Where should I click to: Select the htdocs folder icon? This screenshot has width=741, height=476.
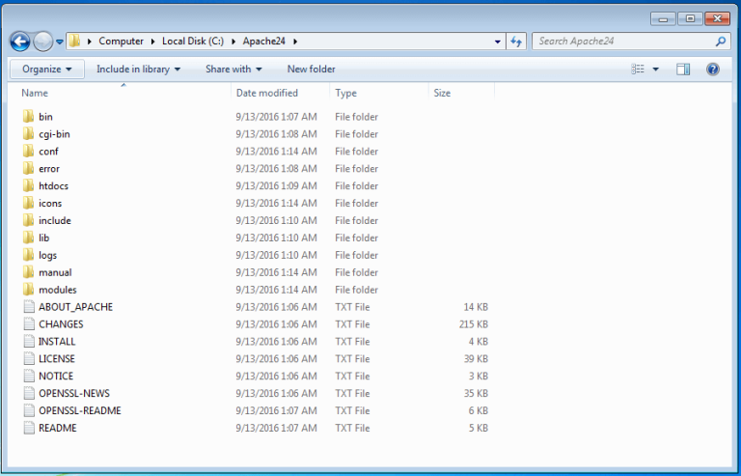click(x=28, y=186)
